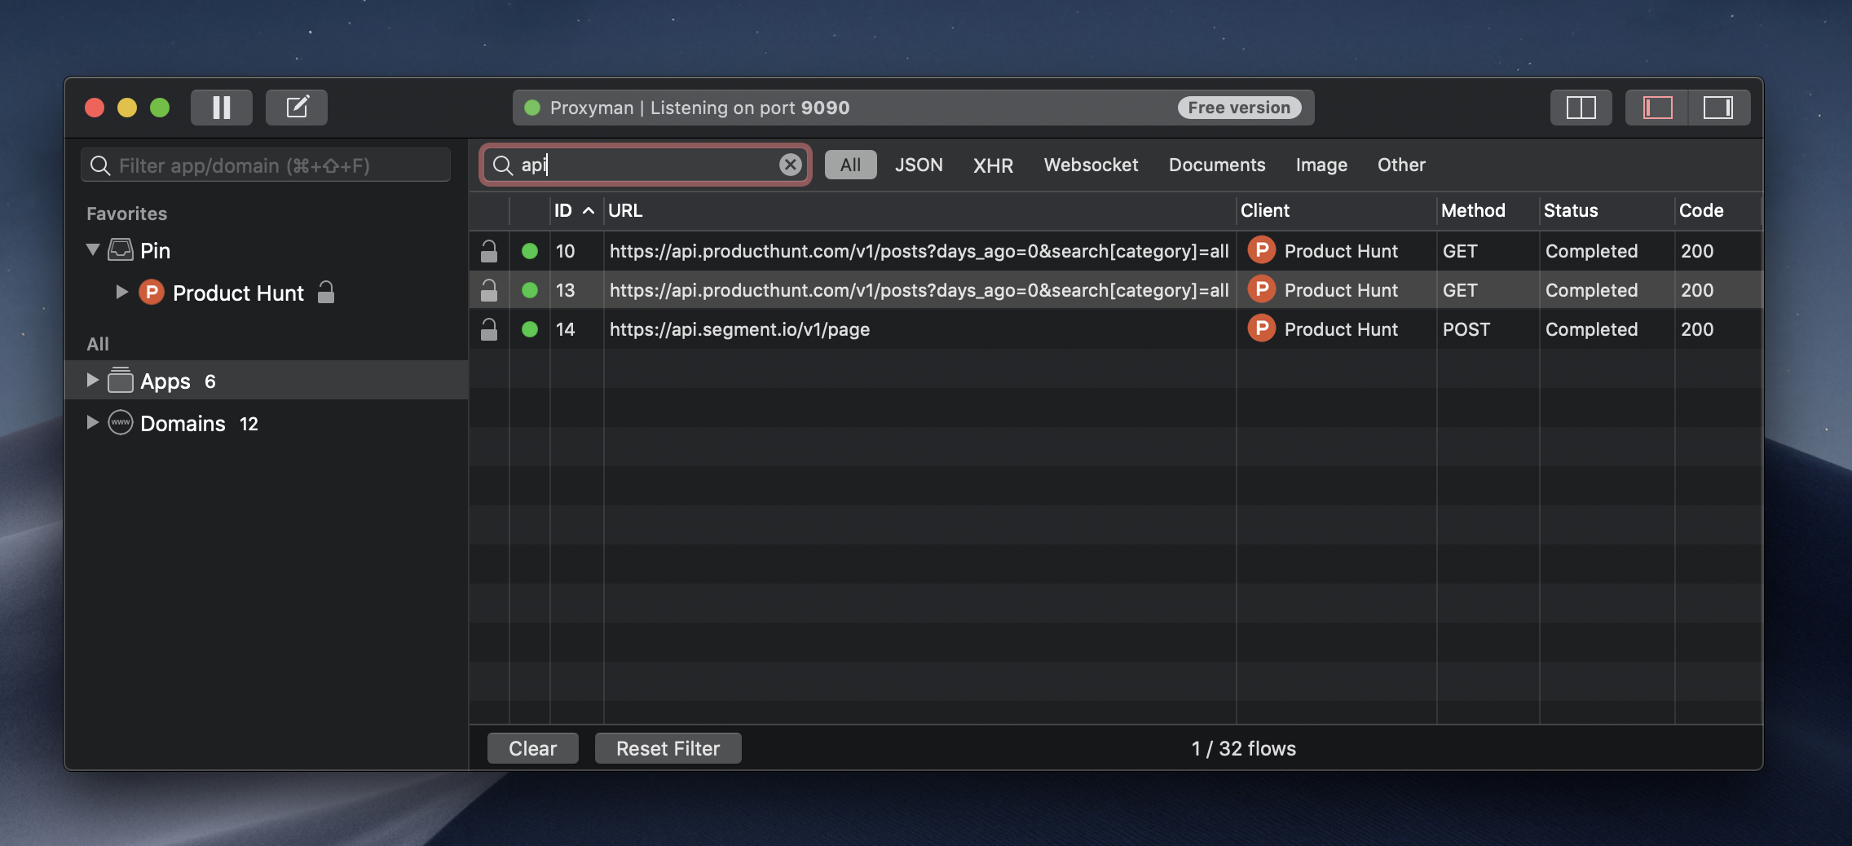Select the JSON filter tab

tap(919, 165)
